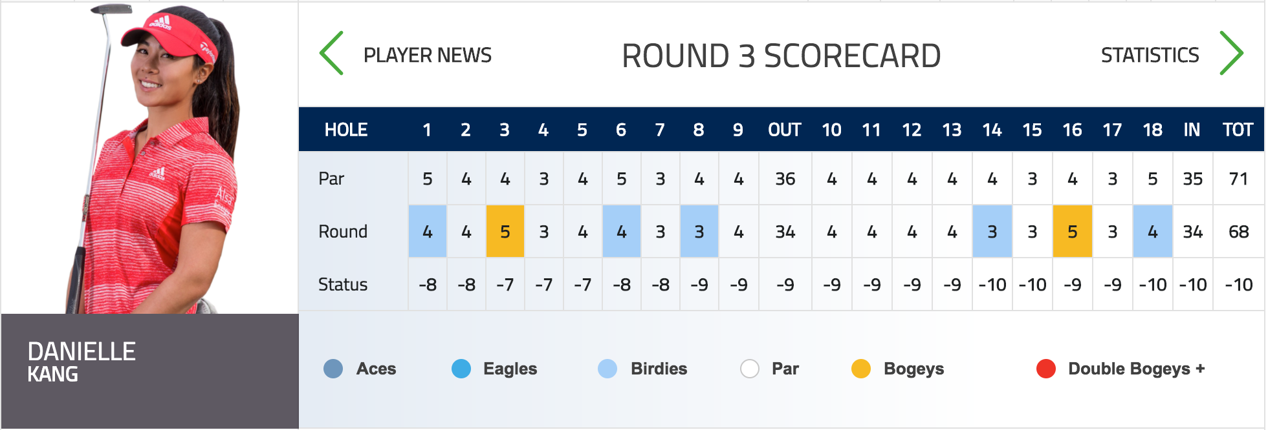Open the Player News tab
This screenshot has height=430, width=1268.
click(428, 56)
